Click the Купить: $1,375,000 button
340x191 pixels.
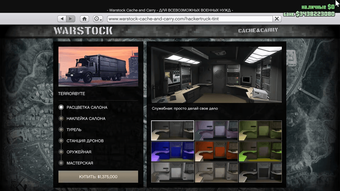point(98,177)
